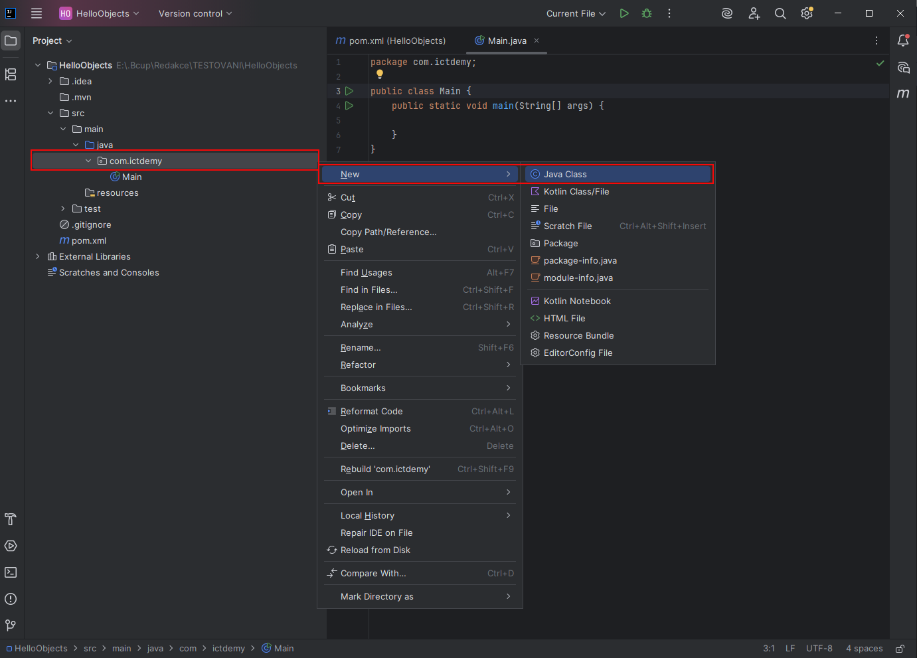
Task: Open the Structure tool window
Action: coord(10,74)
